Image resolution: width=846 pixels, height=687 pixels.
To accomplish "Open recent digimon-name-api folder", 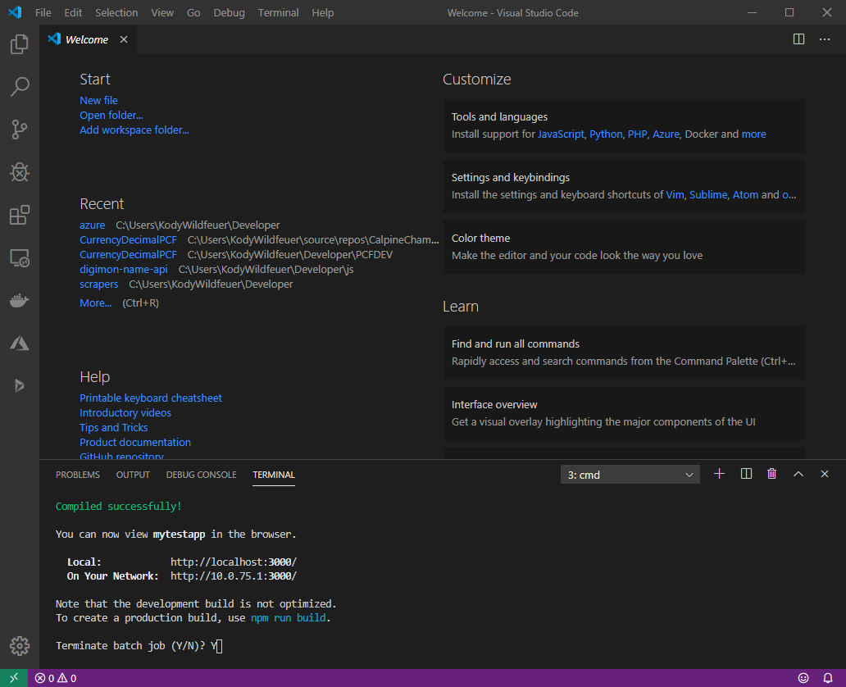I will click(x=124, y=269).
